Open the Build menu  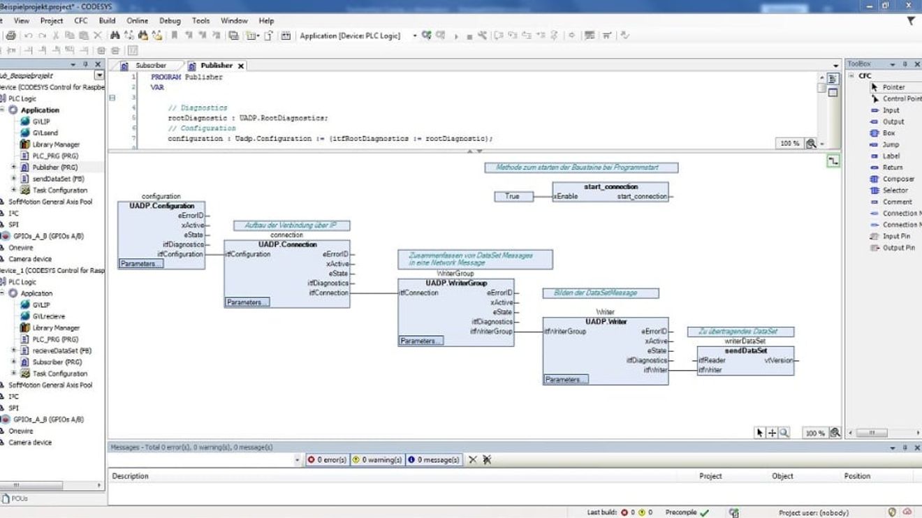point(107,21)
